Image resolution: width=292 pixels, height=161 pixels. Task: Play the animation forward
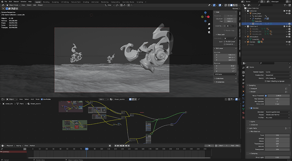tap(123, 146)
